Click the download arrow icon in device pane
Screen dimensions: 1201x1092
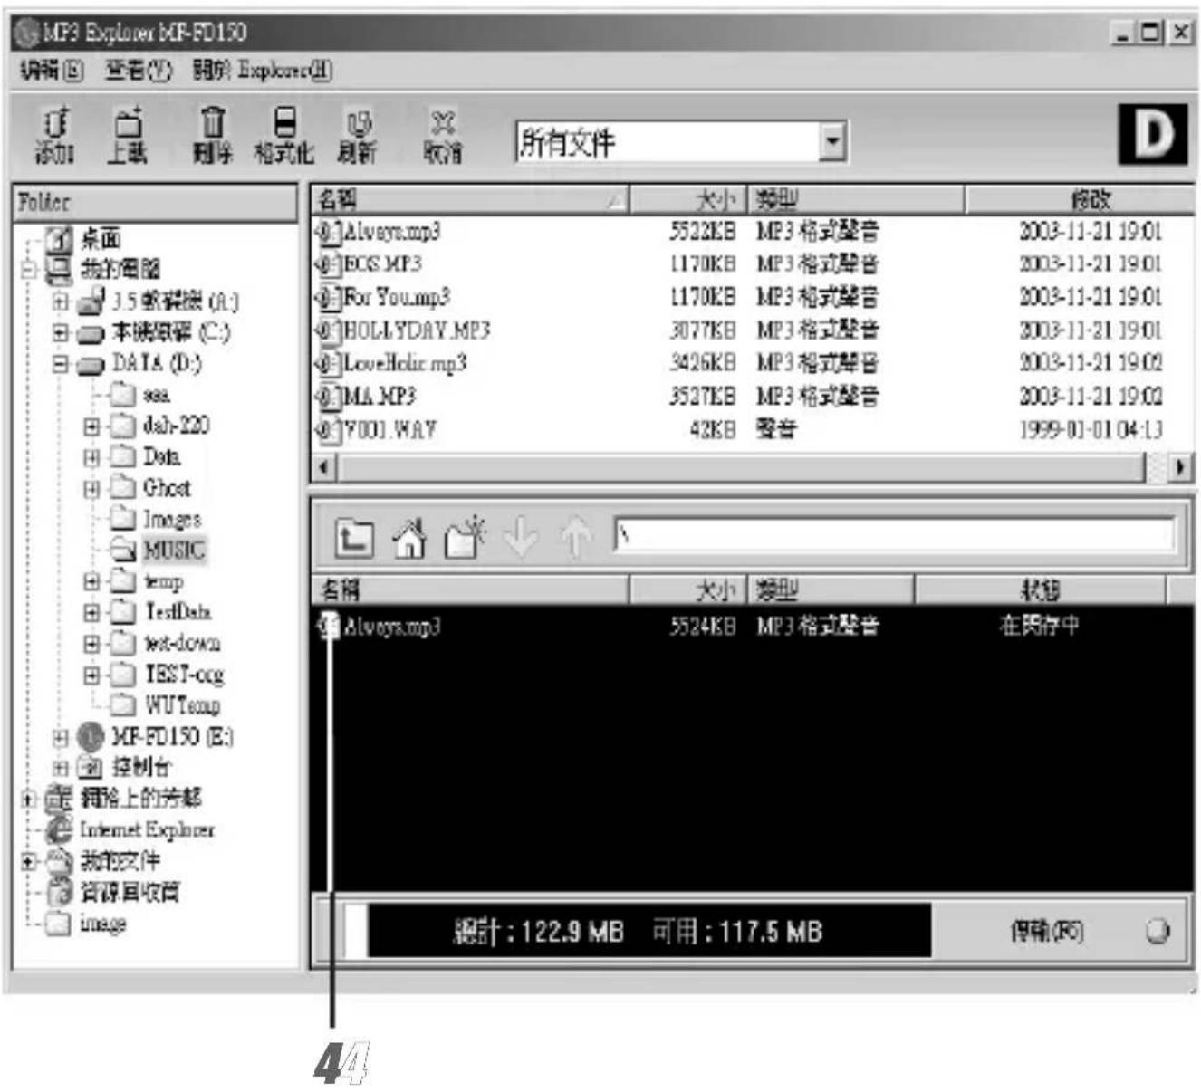[521, 538]
